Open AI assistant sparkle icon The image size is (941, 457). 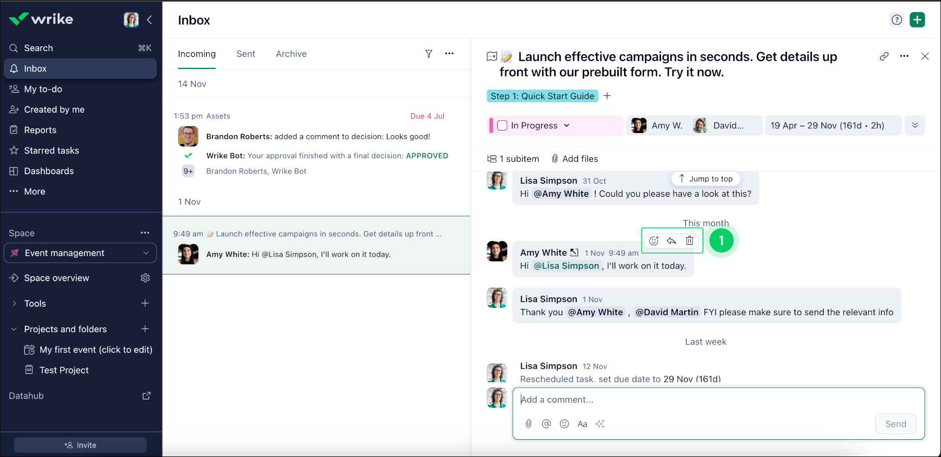(600, 424)
